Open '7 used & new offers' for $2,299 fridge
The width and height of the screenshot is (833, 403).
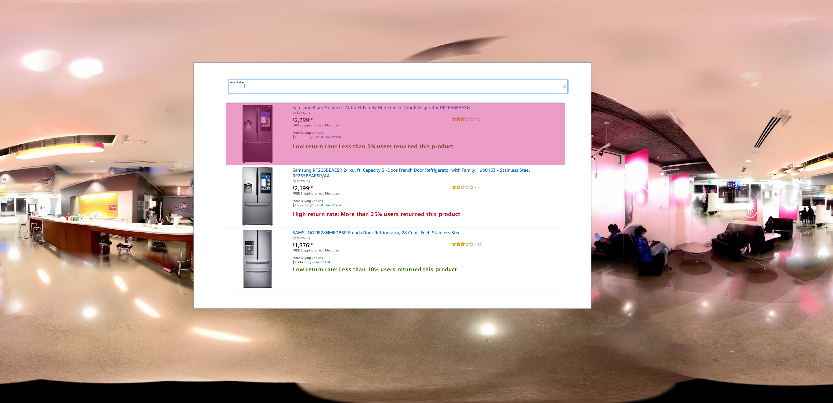point(325,137)
